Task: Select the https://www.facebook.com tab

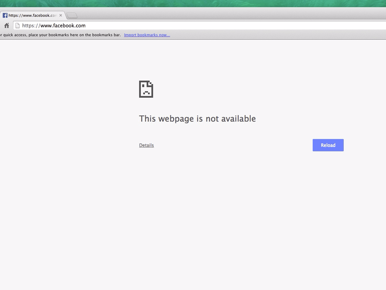Action: [32, 15]
